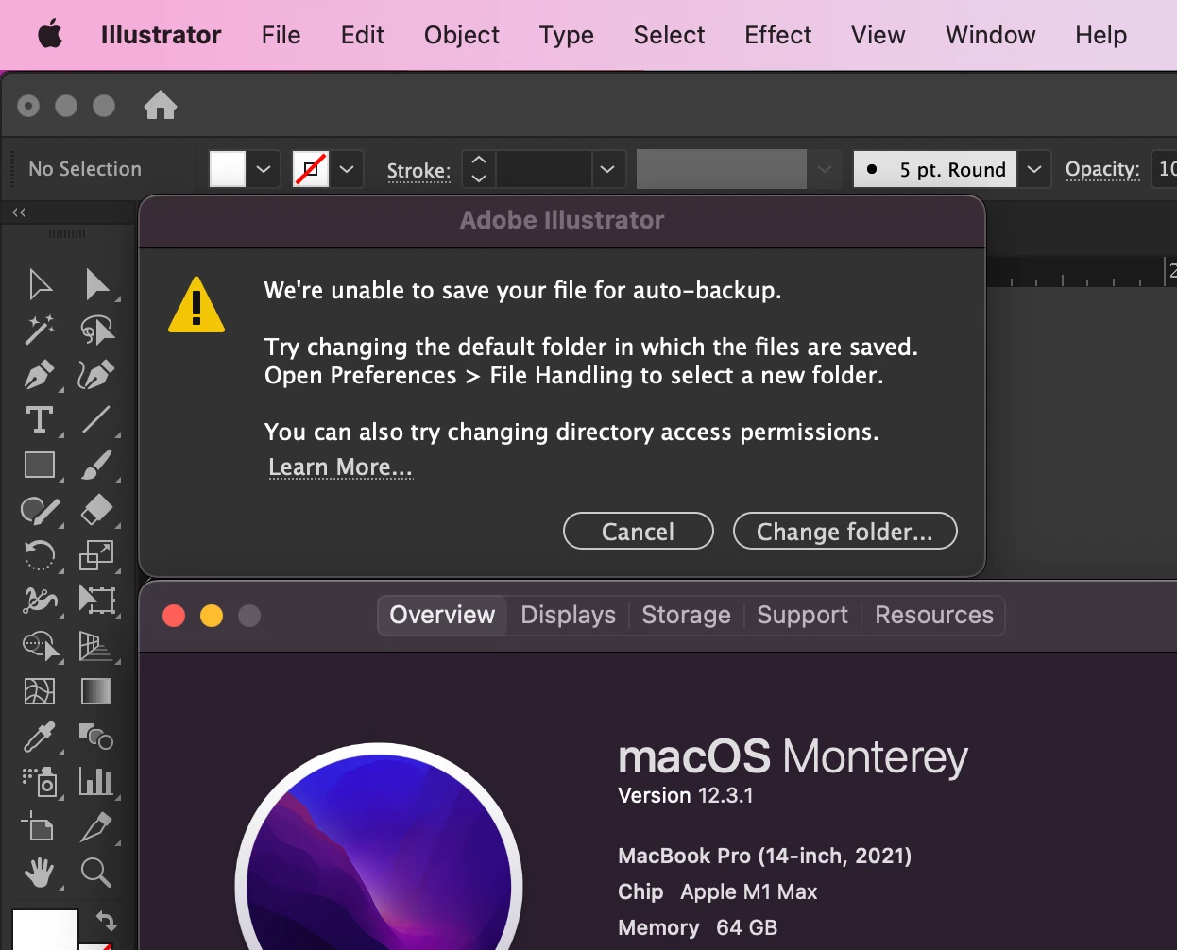Screen dimensions: 1177x950
Task: Select the Rectangle tool
Action: click(40, 465)
